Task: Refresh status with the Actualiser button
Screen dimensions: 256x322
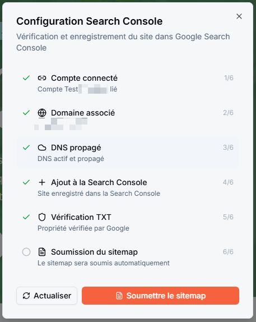Action: [x=46, y=296]
